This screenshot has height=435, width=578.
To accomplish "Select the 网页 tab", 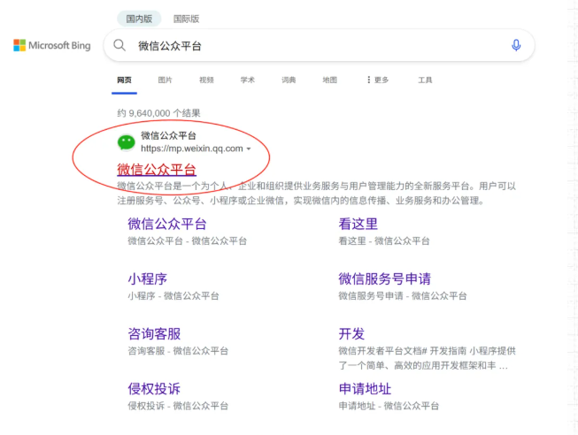I will click(x=124, y=80).
